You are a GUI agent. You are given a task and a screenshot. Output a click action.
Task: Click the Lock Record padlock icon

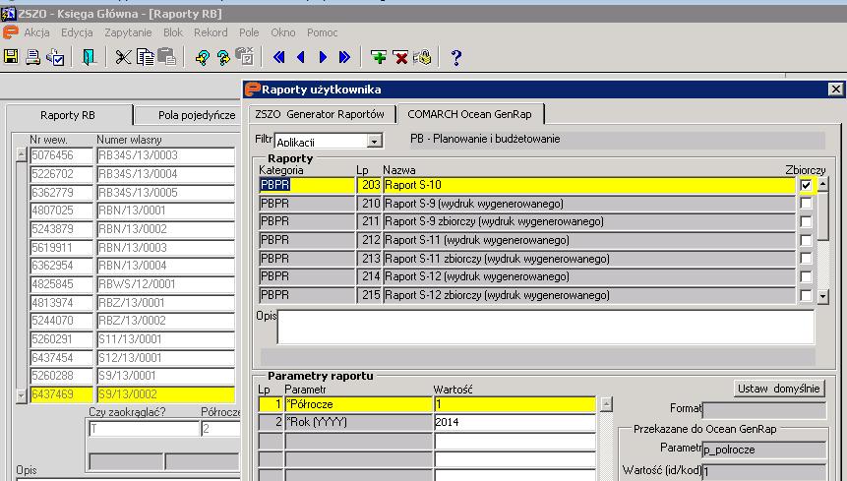point(422,57)
